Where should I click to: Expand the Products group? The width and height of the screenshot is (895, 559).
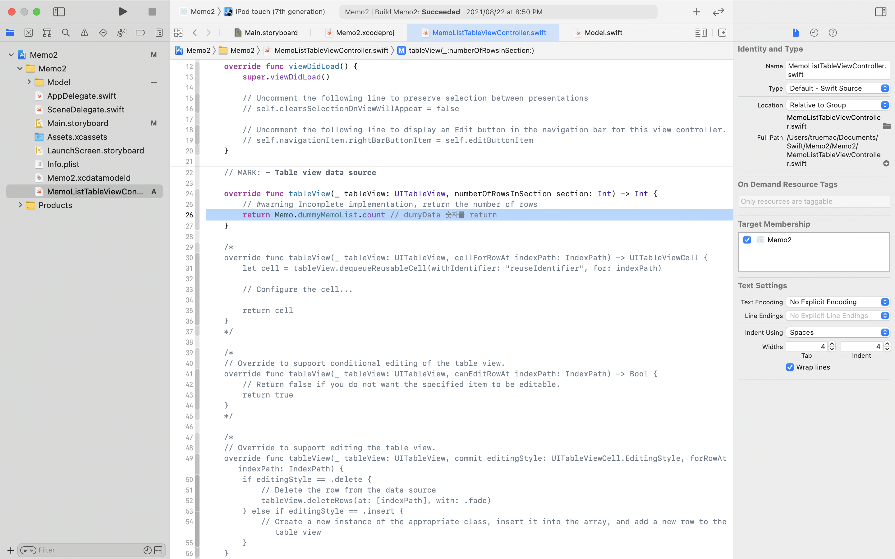(x=20, y=205)
